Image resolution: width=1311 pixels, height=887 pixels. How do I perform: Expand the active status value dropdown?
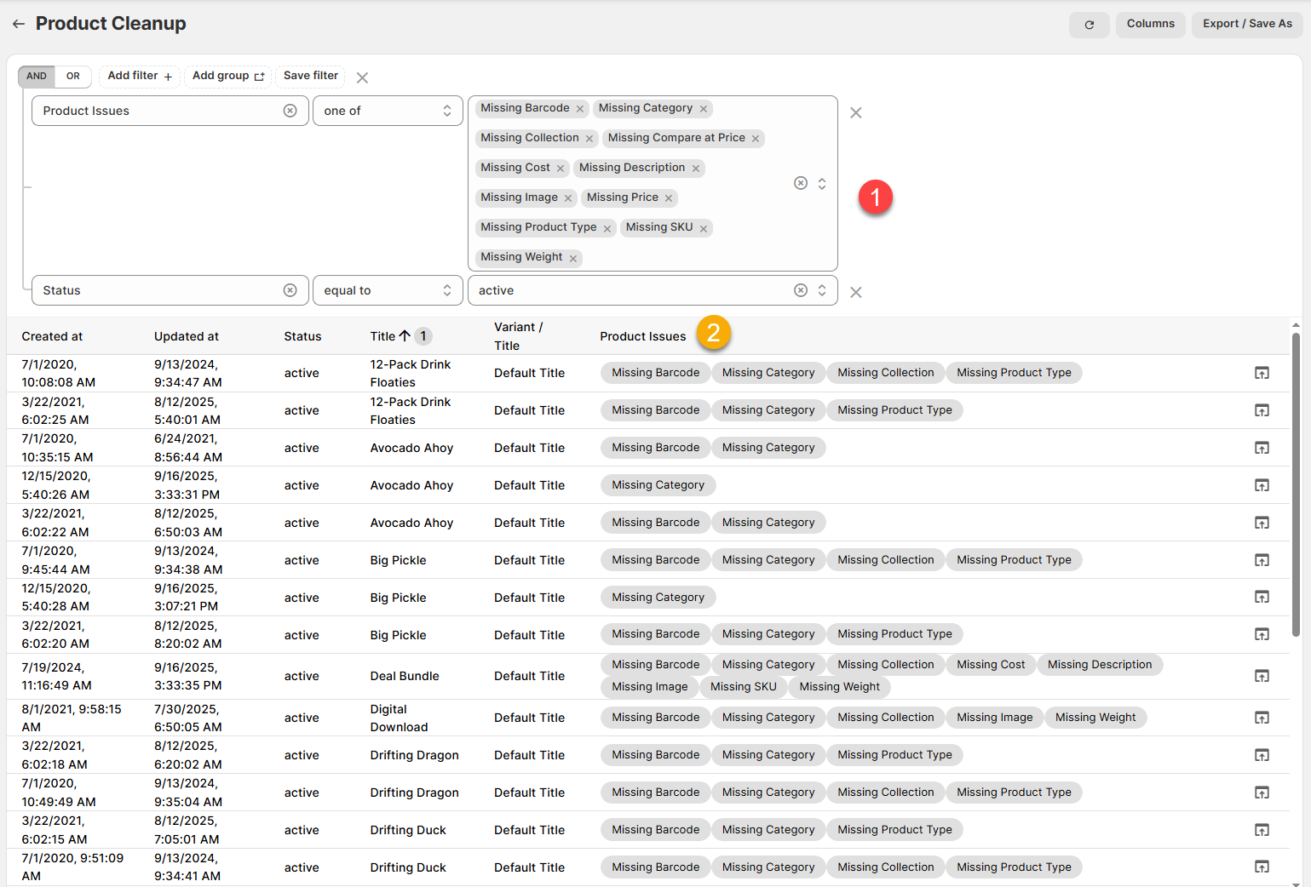822,290
